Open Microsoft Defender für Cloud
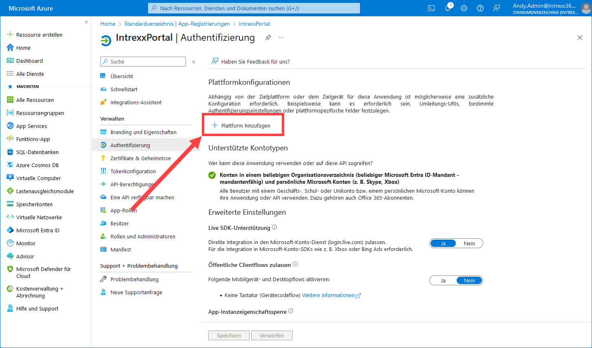This screenshot has width=592, height=348. click(43, 272)
